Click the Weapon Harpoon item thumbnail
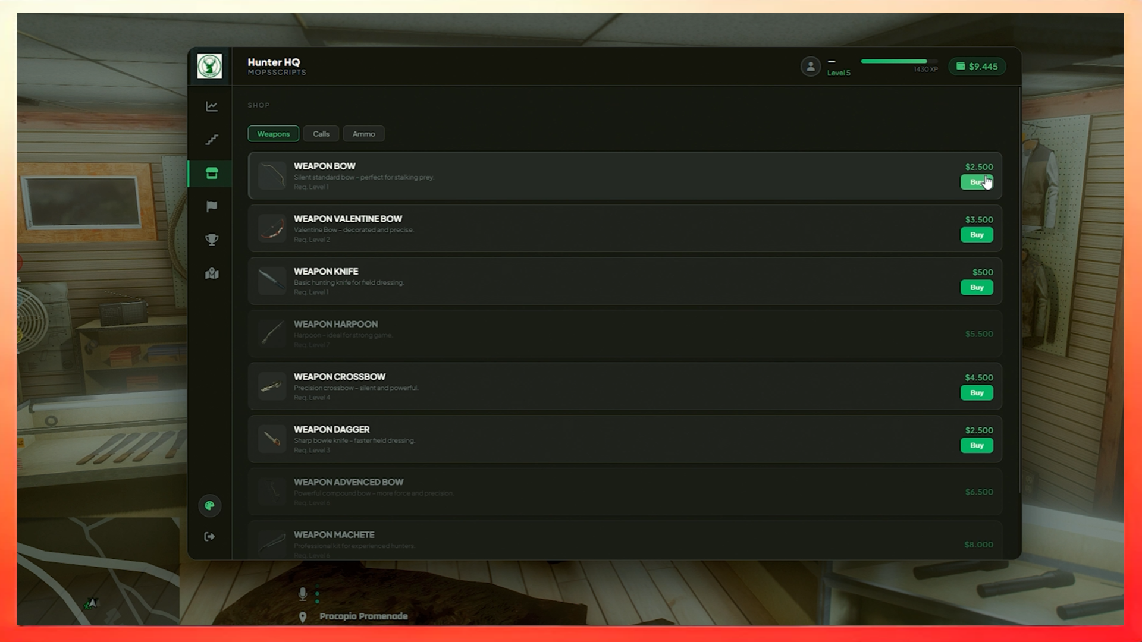 pos(272,333)
